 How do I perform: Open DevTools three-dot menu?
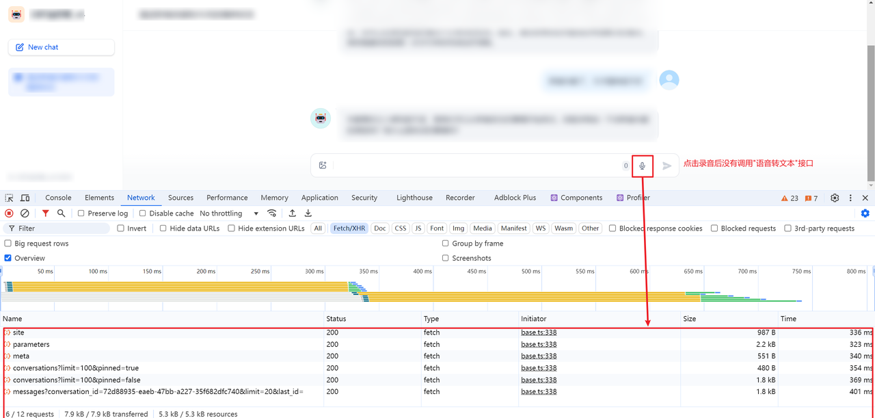(x=850, y=198)
